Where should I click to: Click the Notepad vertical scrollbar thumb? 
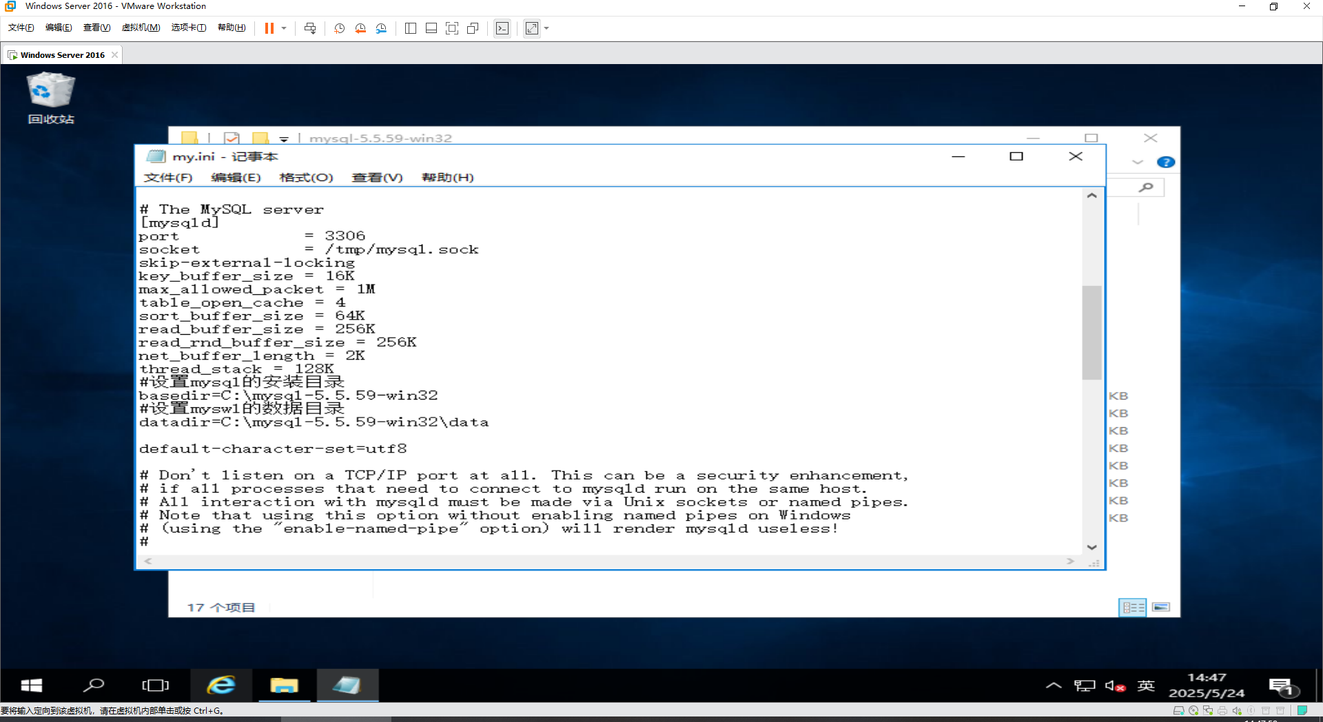1091,332
